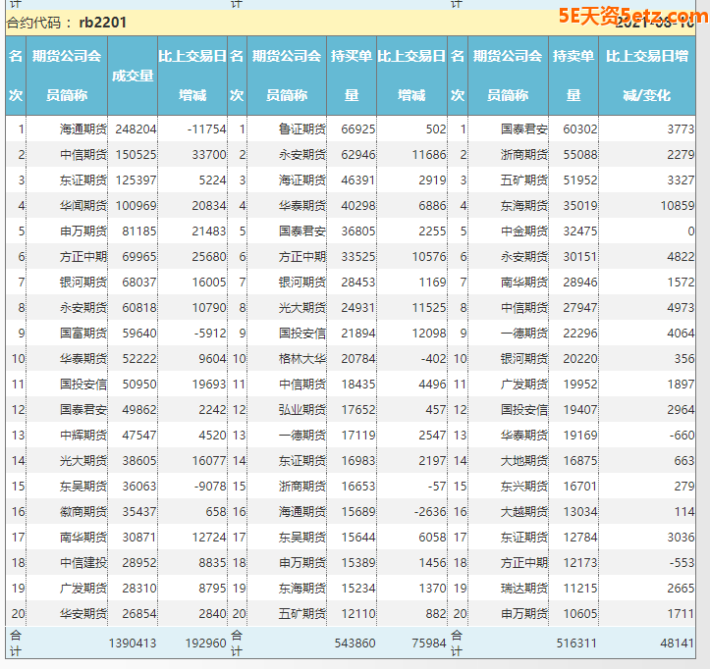Click the total short position 516311

tap(575, 643)
